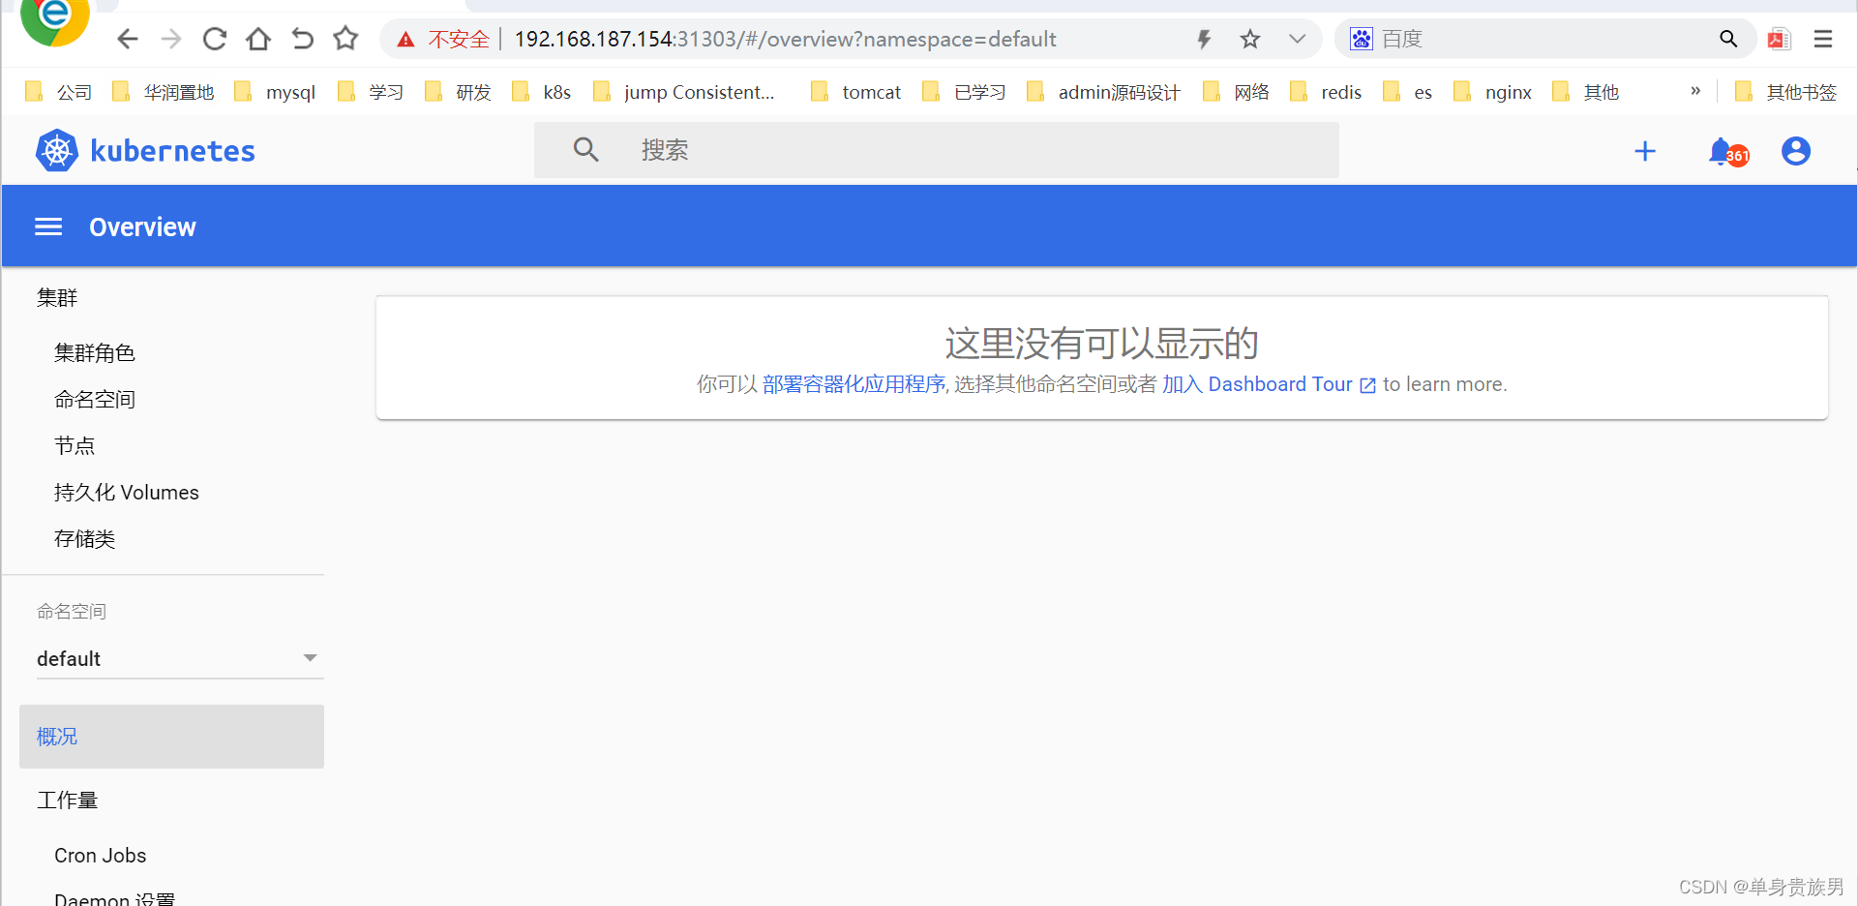Open the 网络 bookmark folder
1858x906 pixels.
(x=1236, y=92)
